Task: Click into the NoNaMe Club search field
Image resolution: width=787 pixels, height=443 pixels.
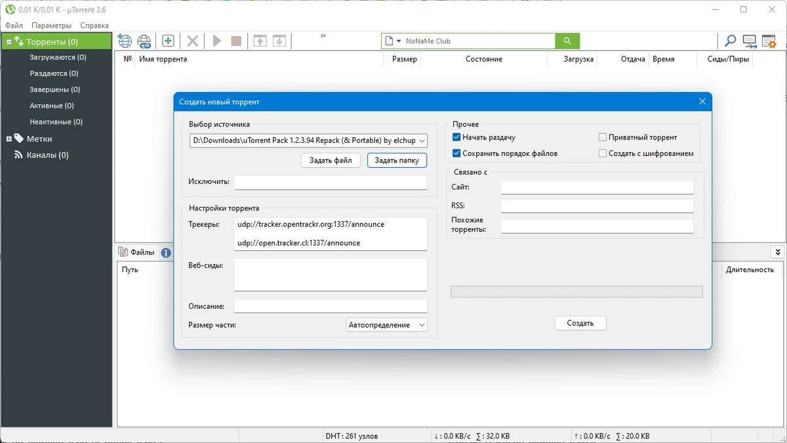Action: 479,41
